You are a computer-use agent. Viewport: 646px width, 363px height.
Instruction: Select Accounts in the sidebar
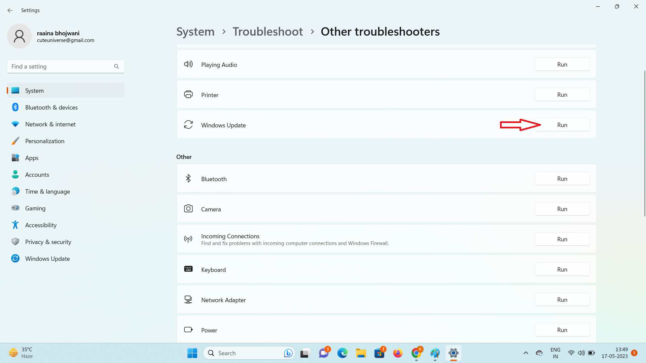(37, 175)
